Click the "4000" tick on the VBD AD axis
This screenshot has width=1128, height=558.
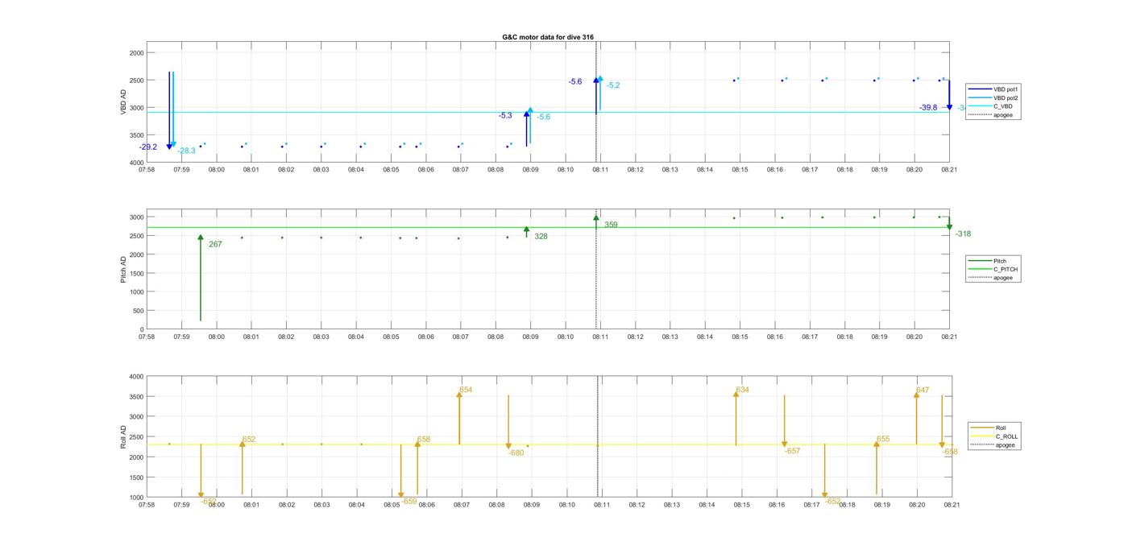(x=136, y=163)
